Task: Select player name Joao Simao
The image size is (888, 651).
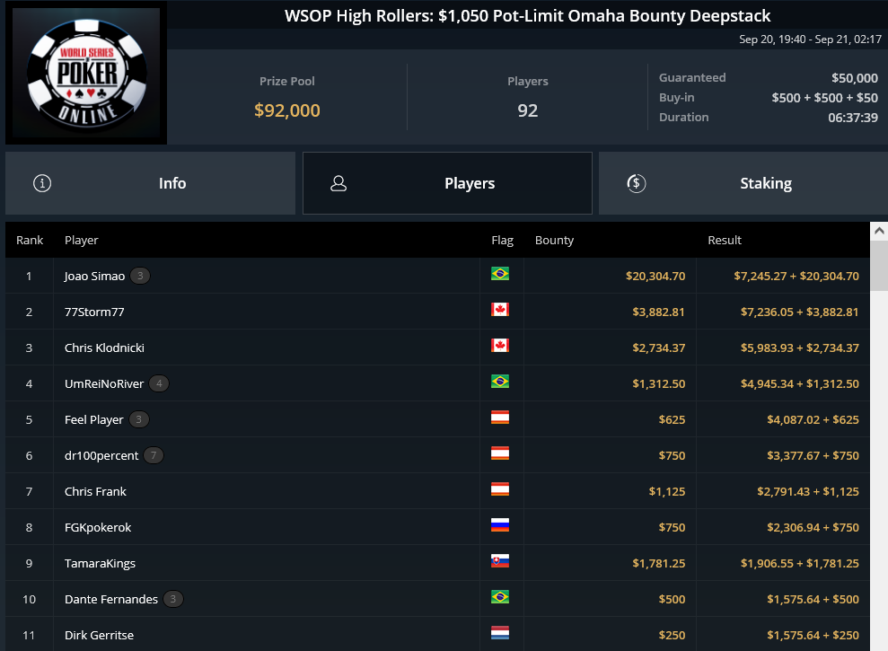Action: (94, 276)
